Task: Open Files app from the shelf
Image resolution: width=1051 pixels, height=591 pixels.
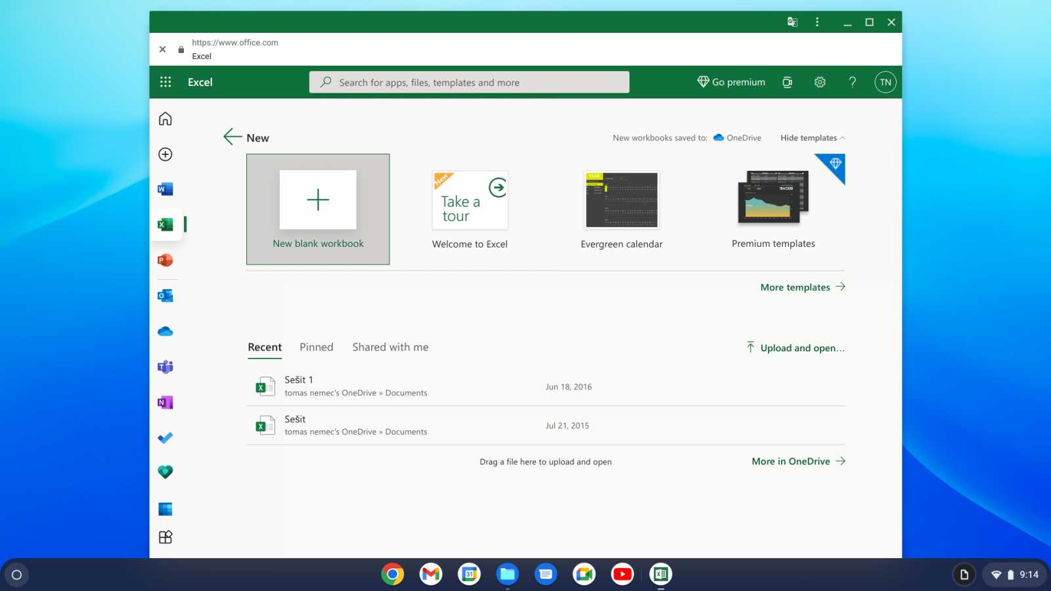Action: [507, 575]
